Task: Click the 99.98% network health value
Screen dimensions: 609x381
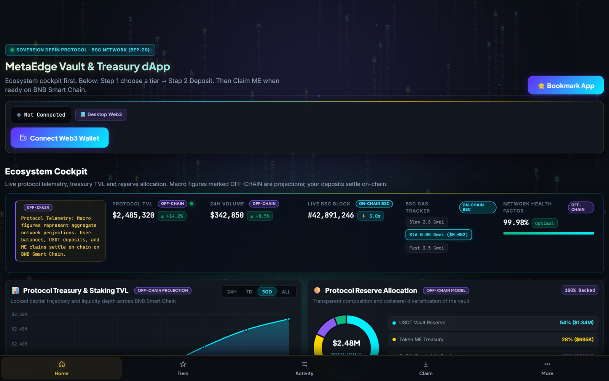Action: [516, 223]
